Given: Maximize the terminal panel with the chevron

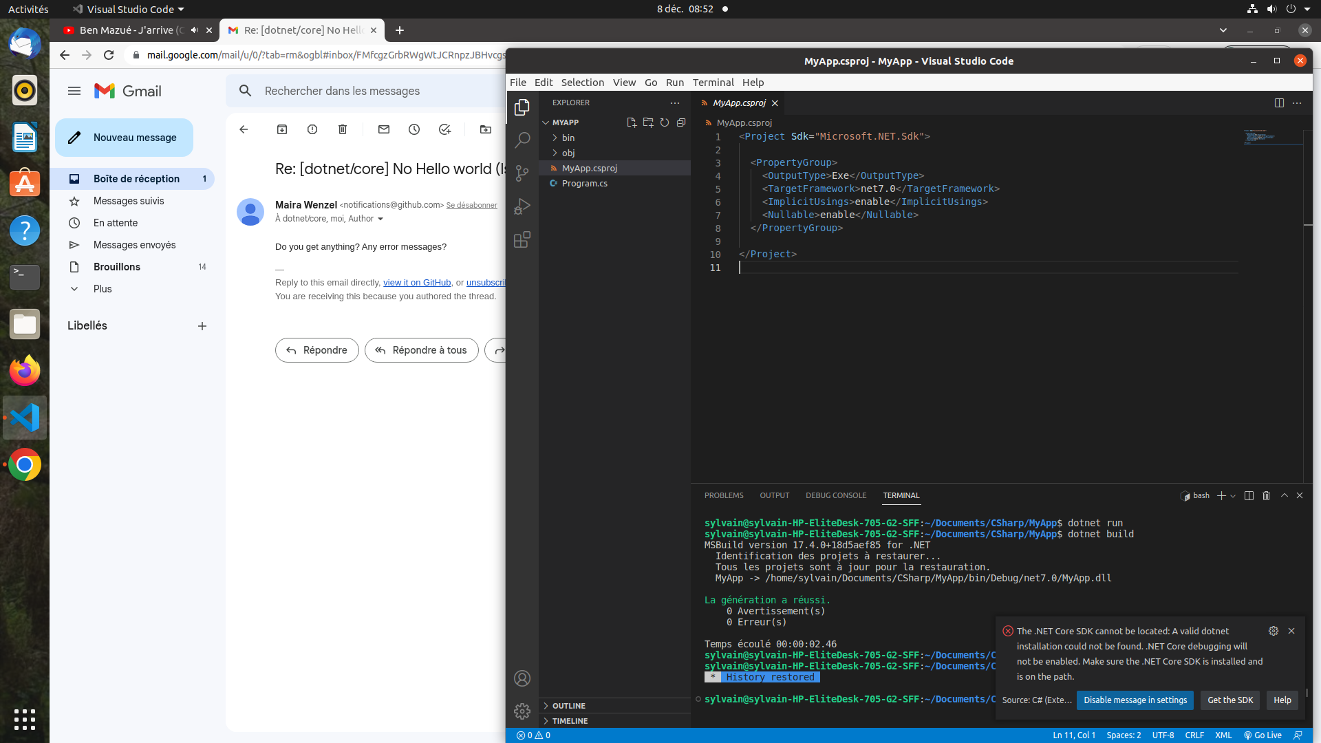Looking at the screenshot, I should click(x=1284, y=495).
